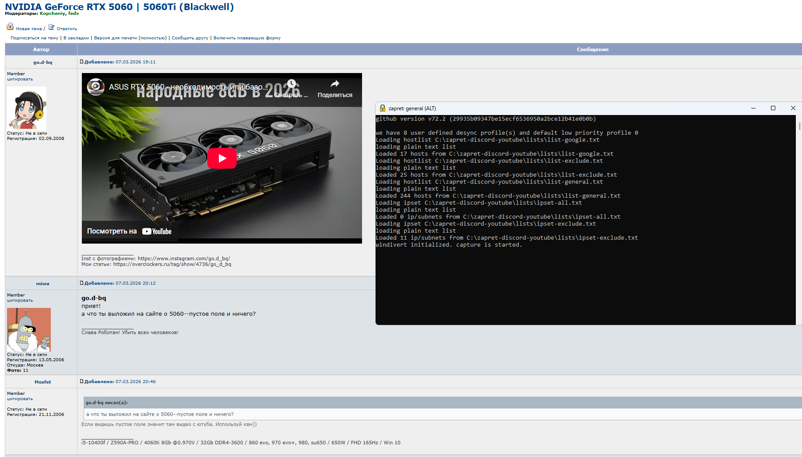Click the YouTube channel avatar in the video

click(x=96, y=87)
